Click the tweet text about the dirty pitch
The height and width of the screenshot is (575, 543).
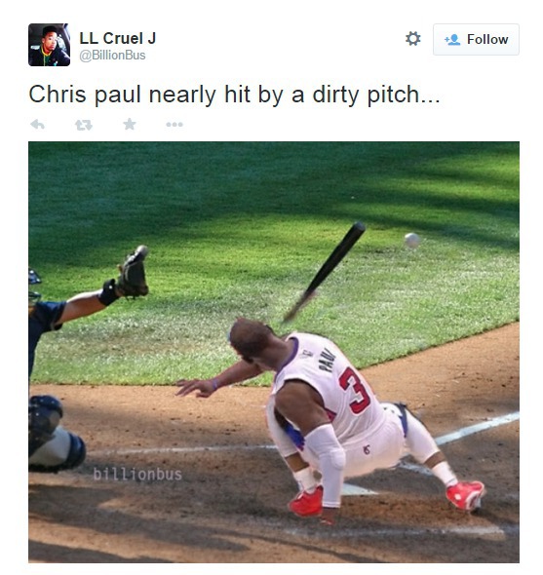234,95
